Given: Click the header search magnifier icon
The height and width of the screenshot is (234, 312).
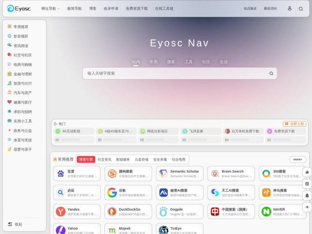Looking at the screenshot, I should pyautogui.click(x=301, y=9).
